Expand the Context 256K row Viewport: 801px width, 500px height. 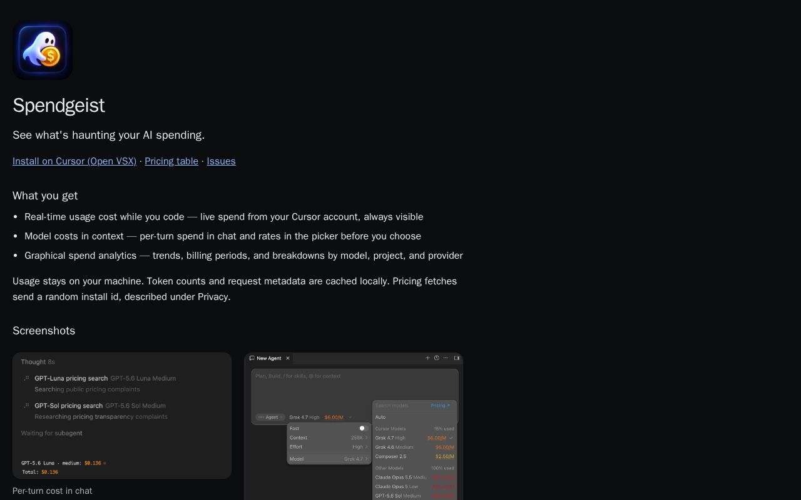(329, 437)
